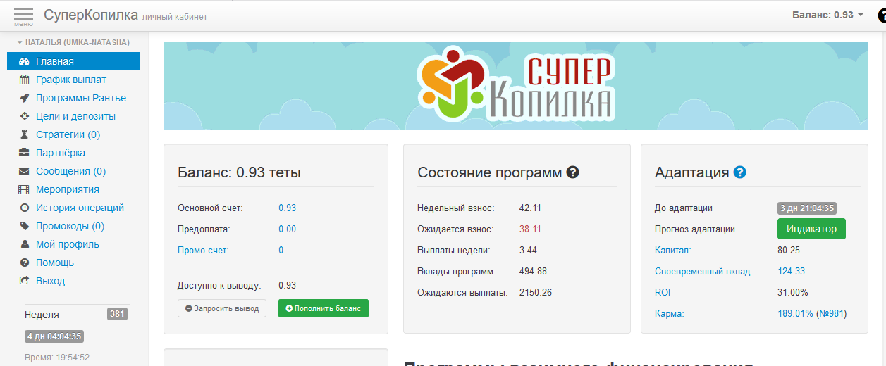Open the hamburger menu icon
This screenshot has width=886, height=366.
pyautogui.click(x=23, y=15)
